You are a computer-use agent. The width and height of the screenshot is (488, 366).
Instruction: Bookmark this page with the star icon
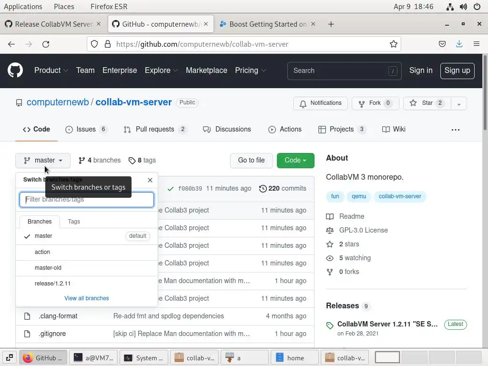(393, 44)
